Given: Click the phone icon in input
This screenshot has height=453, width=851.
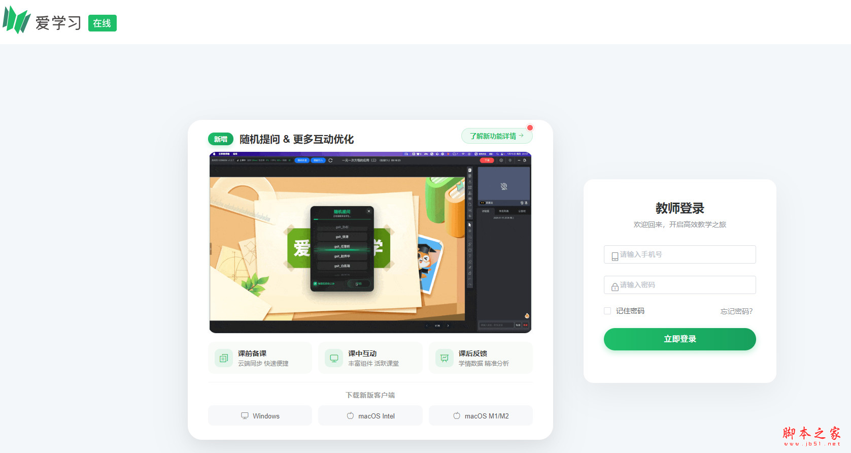Looking at the screenshot, I should pos(615,256).
